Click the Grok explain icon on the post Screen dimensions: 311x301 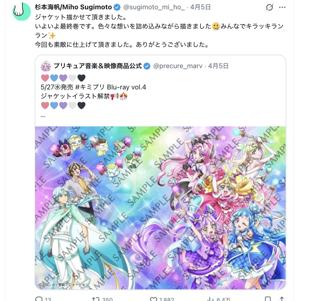click(269, 7)
